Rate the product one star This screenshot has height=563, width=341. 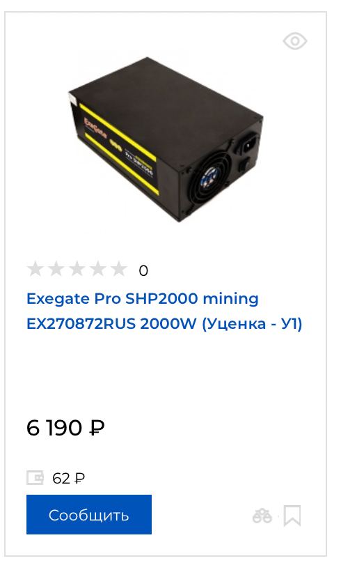coord(35,269)
